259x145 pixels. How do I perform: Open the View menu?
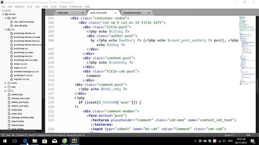click(x=37, y=6)
